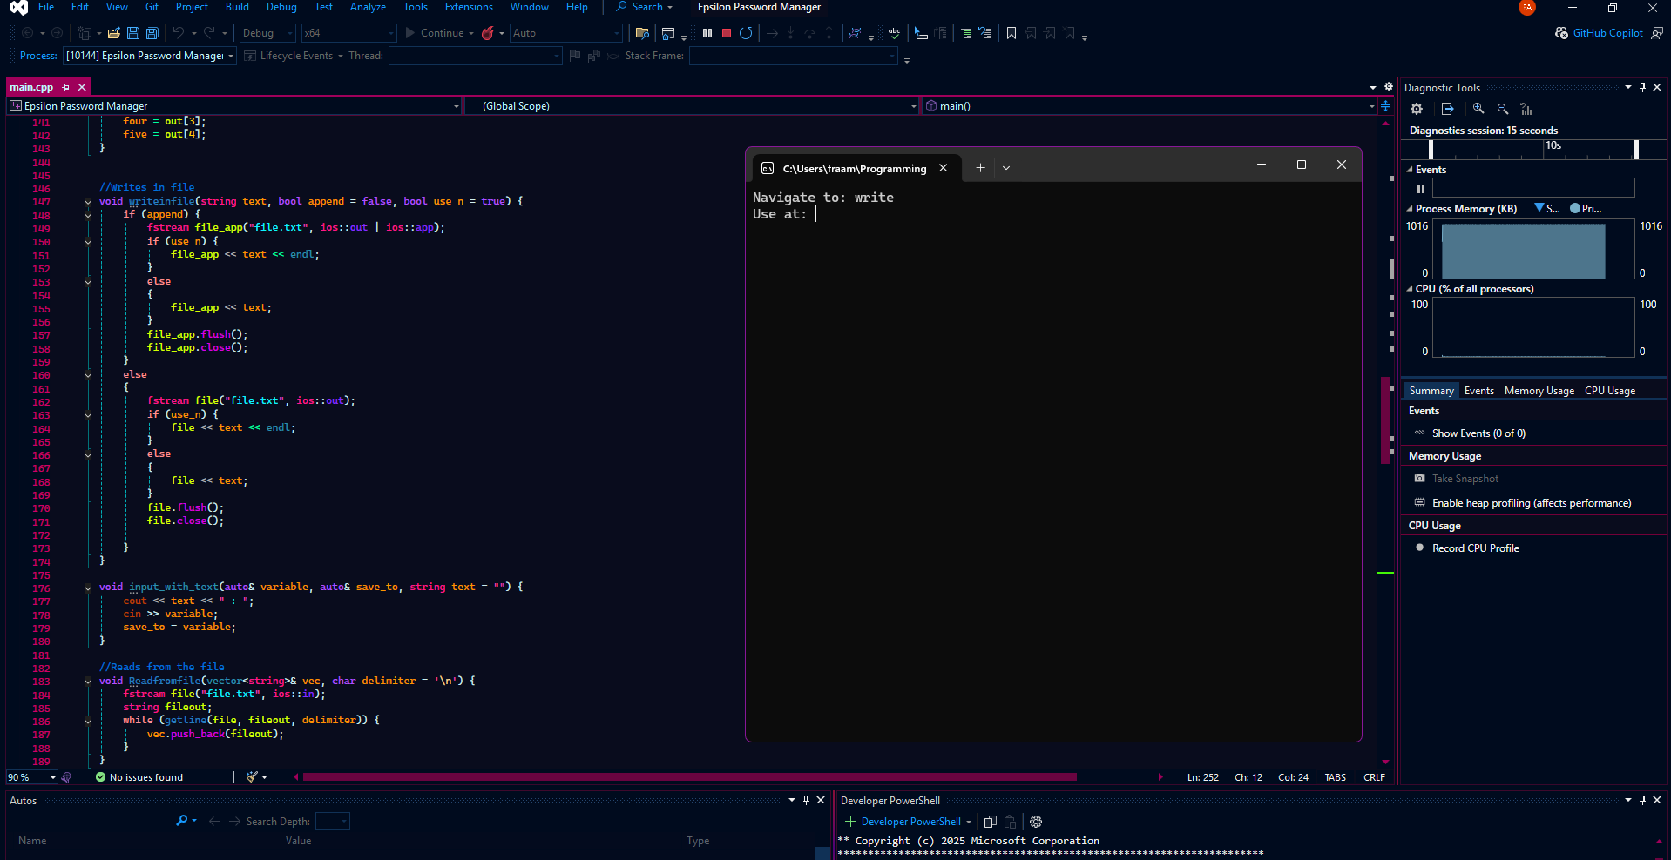This screenshot has height=860, width=1671.
Task: Enable heap profiling option
Action: (x=1531, y=503)
